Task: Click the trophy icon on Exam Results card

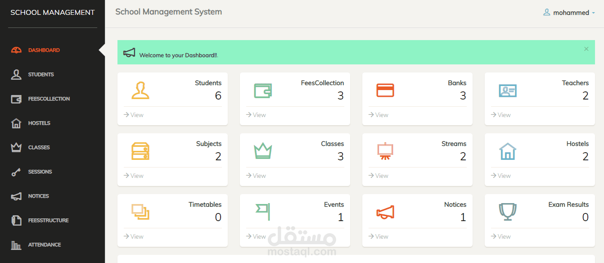Action: click(x=508, y=212)
